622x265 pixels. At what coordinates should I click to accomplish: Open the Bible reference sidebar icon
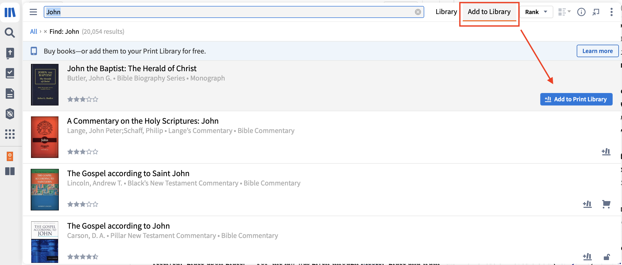(10, 53)
